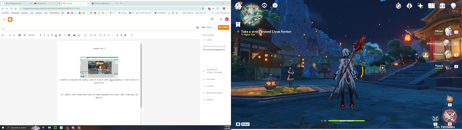Open the All Bookmarks folder
This screenshot has height=130, width=462.
click(x=223, y=13)
